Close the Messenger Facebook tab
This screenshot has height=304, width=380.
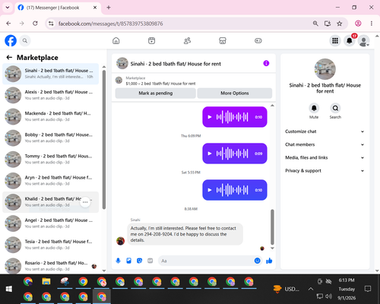point(95,8)
